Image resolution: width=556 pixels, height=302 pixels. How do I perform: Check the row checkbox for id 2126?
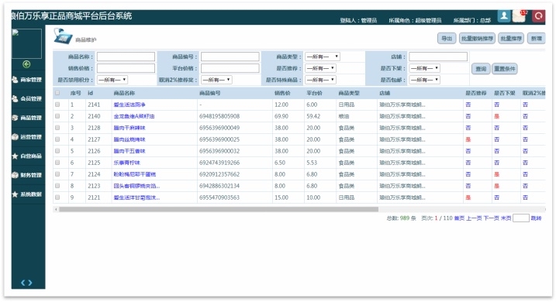[57, 151]
